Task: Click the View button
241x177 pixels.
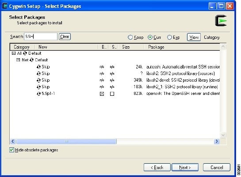Action: coord(194,37)
